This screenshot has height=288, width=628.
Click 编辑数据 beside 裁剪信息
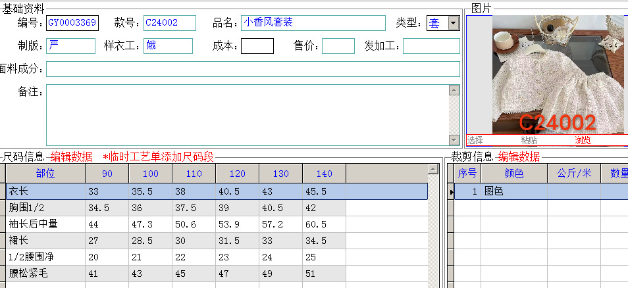(x=519, y=156)
